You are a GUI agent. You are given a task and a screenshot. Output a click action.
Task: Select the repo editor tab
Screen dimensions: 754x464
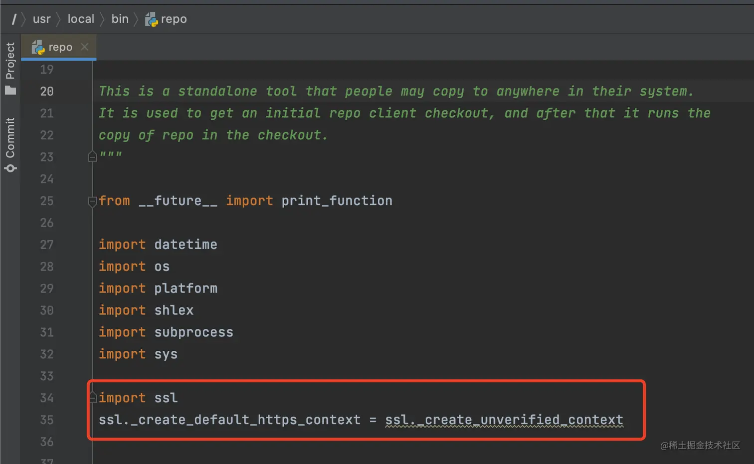[58, 47]
